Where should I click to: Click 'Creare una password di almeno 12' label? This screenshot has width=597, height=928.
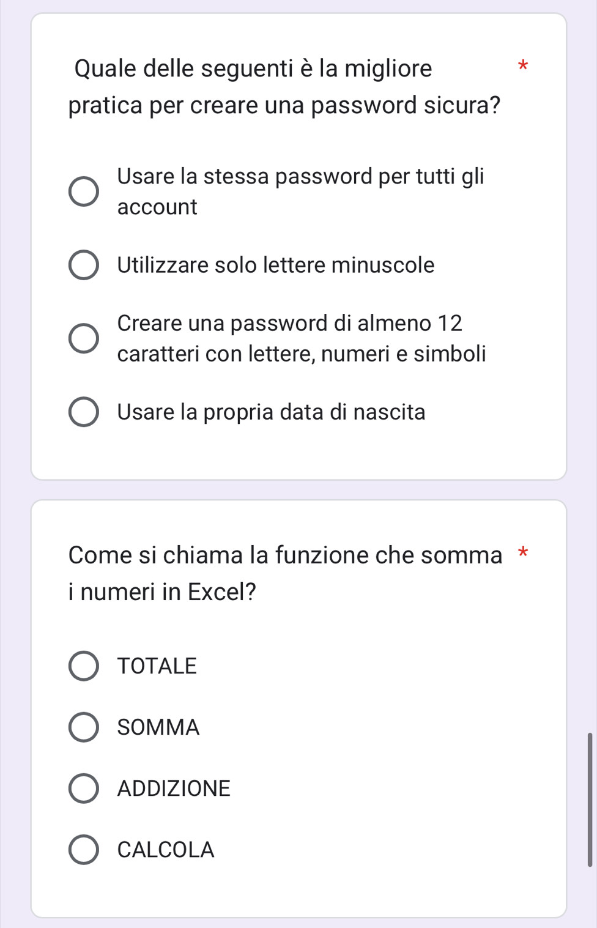click(x=290, y=323)
